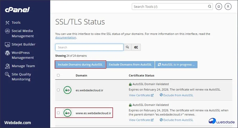Click the Site Quality Monitoring magnifier icon
This screenshot has width=238, height=128.
tap(7, 74)
